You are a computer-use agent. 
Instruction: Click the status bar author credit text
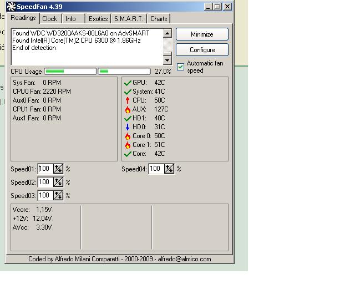120,259
